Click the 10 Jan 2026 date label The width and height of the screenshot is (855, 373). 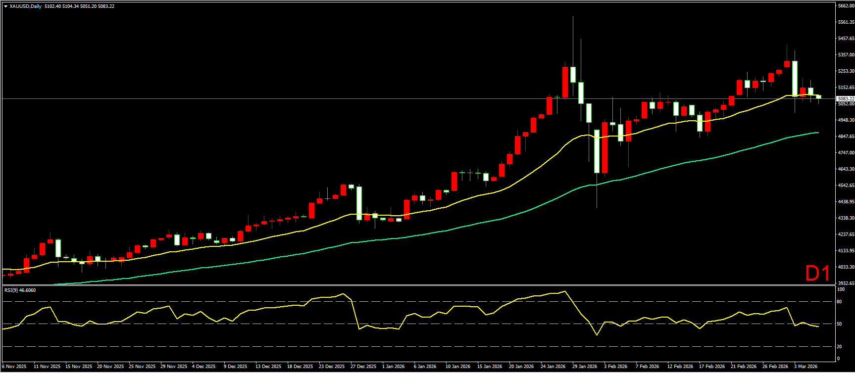(458, 367)
